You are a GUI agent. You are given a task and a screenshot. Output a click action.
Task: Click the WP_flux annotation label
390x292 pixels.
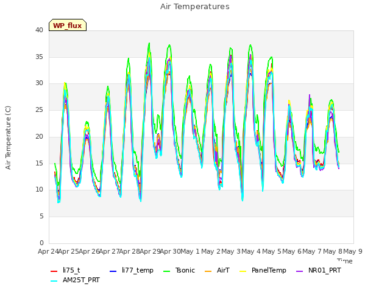tap(68, 26)
